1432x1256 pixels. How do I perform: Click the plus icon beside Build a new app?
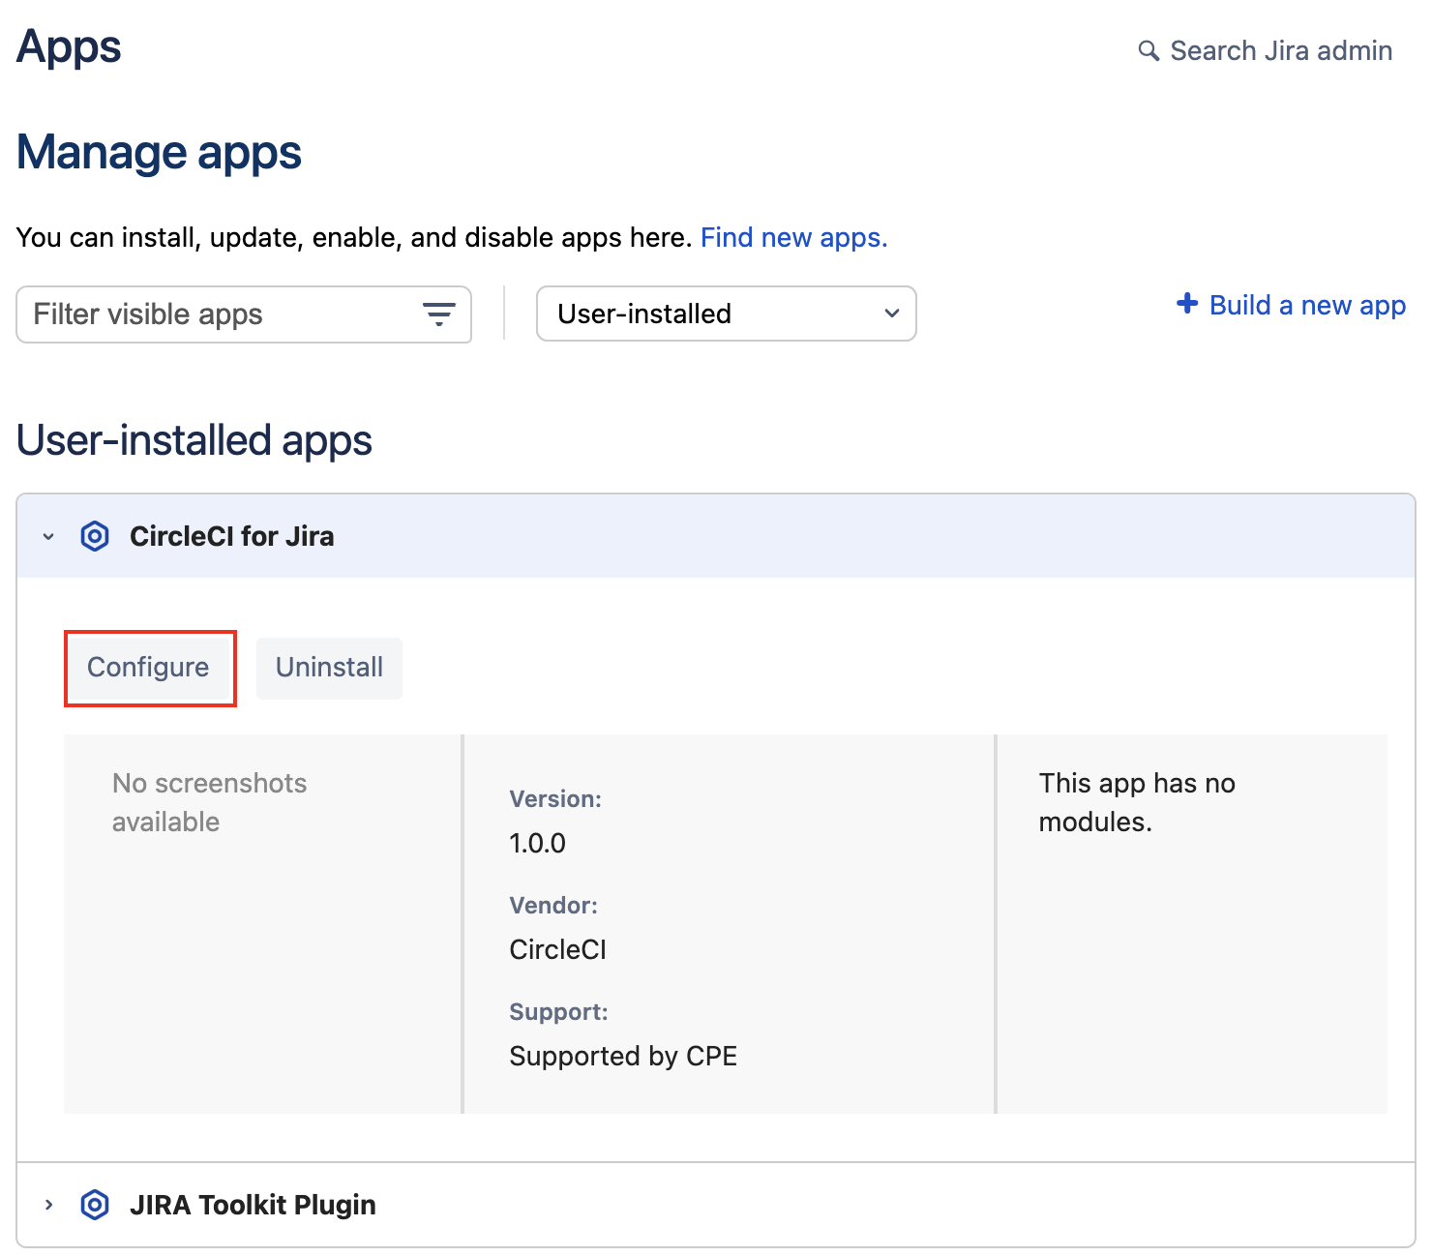(1187, 304)
